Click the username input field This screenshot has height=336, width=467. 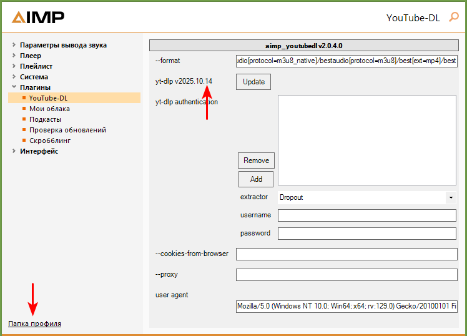[366, 215]
